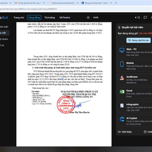The height and width of the screenshot is (152, 152).
Task: Click the '- Lưu: VT, VP.QUANGPHM' line
Action: [x=42, y=104]
